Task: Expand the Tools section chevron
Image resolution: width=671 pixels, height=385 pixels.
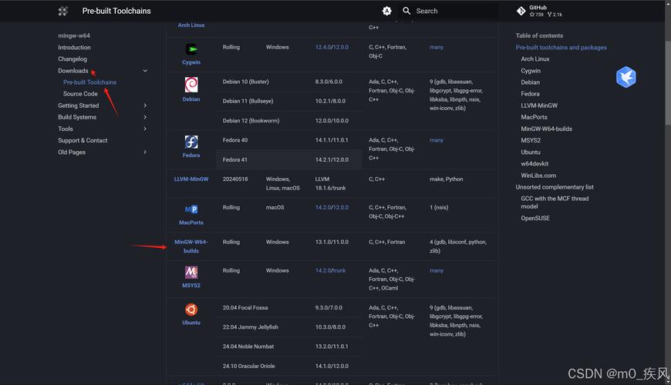Action: [x=145, y=129]
